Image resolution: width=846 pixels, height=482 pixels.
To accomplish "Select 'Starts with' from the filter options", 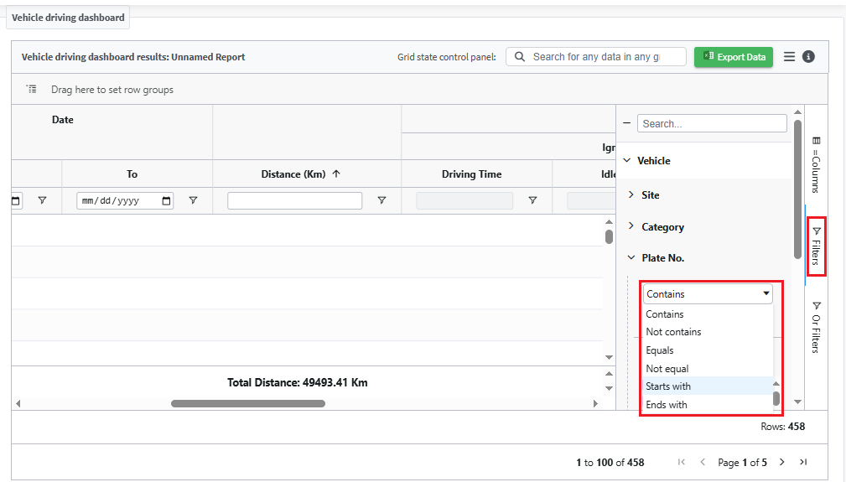I will click(668, 386).
